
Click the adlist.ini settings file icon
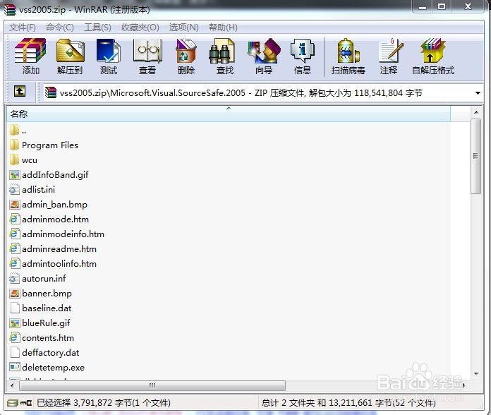pos(14,189)
